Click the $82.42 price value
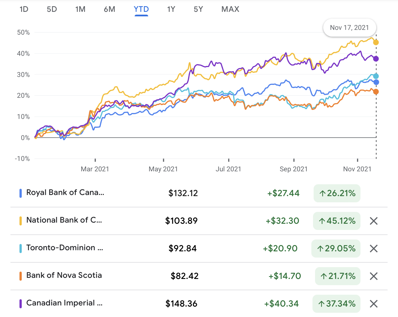This screenshot has height=317, width=398. coord(185,276)
